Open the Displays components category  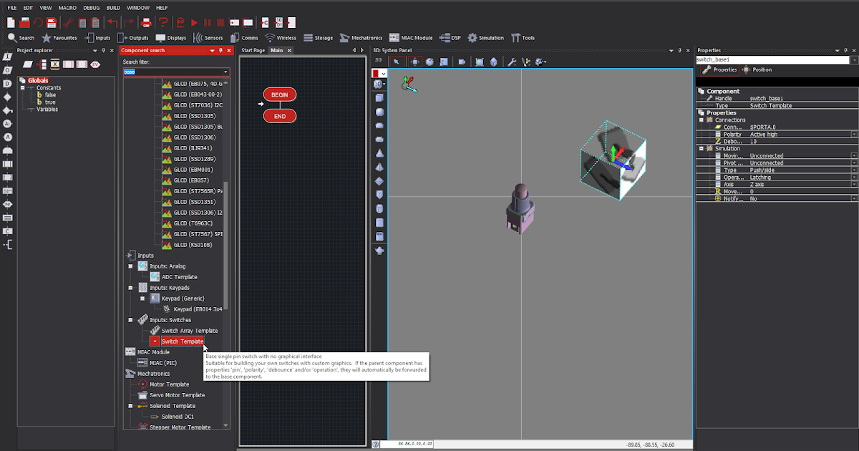pyautogui.click(x=172, y=38)
